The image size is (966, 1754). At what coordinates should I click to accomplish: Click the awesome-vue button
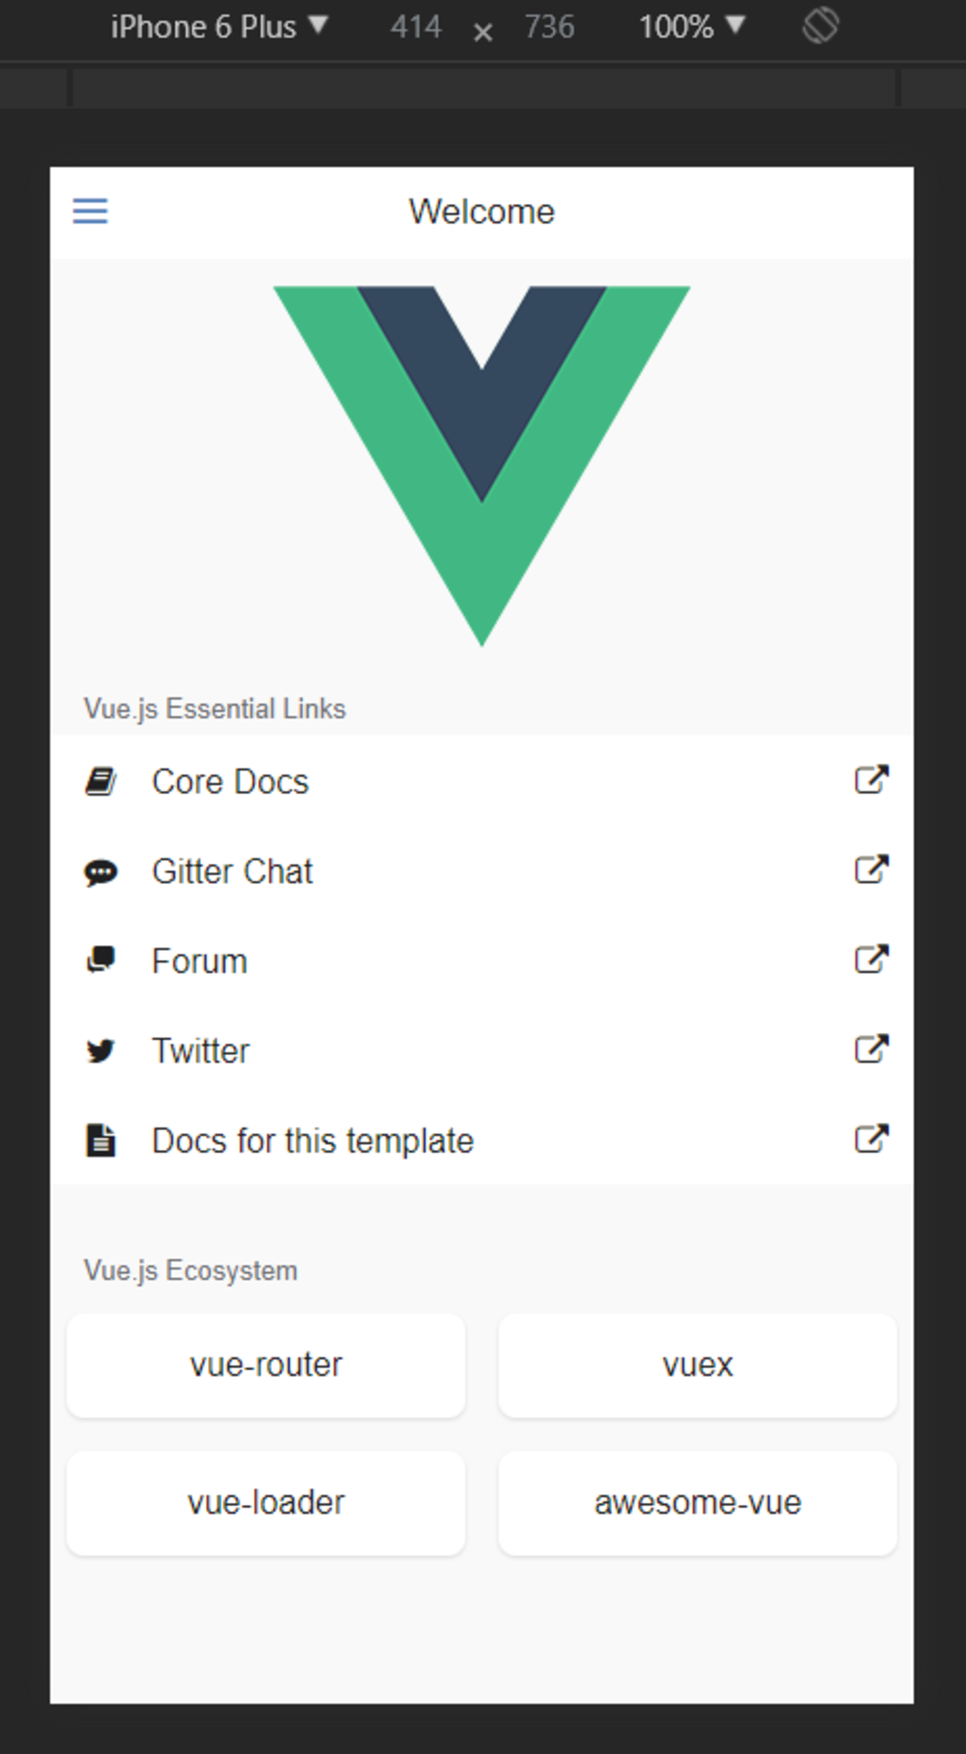[x=697, y=1503]
